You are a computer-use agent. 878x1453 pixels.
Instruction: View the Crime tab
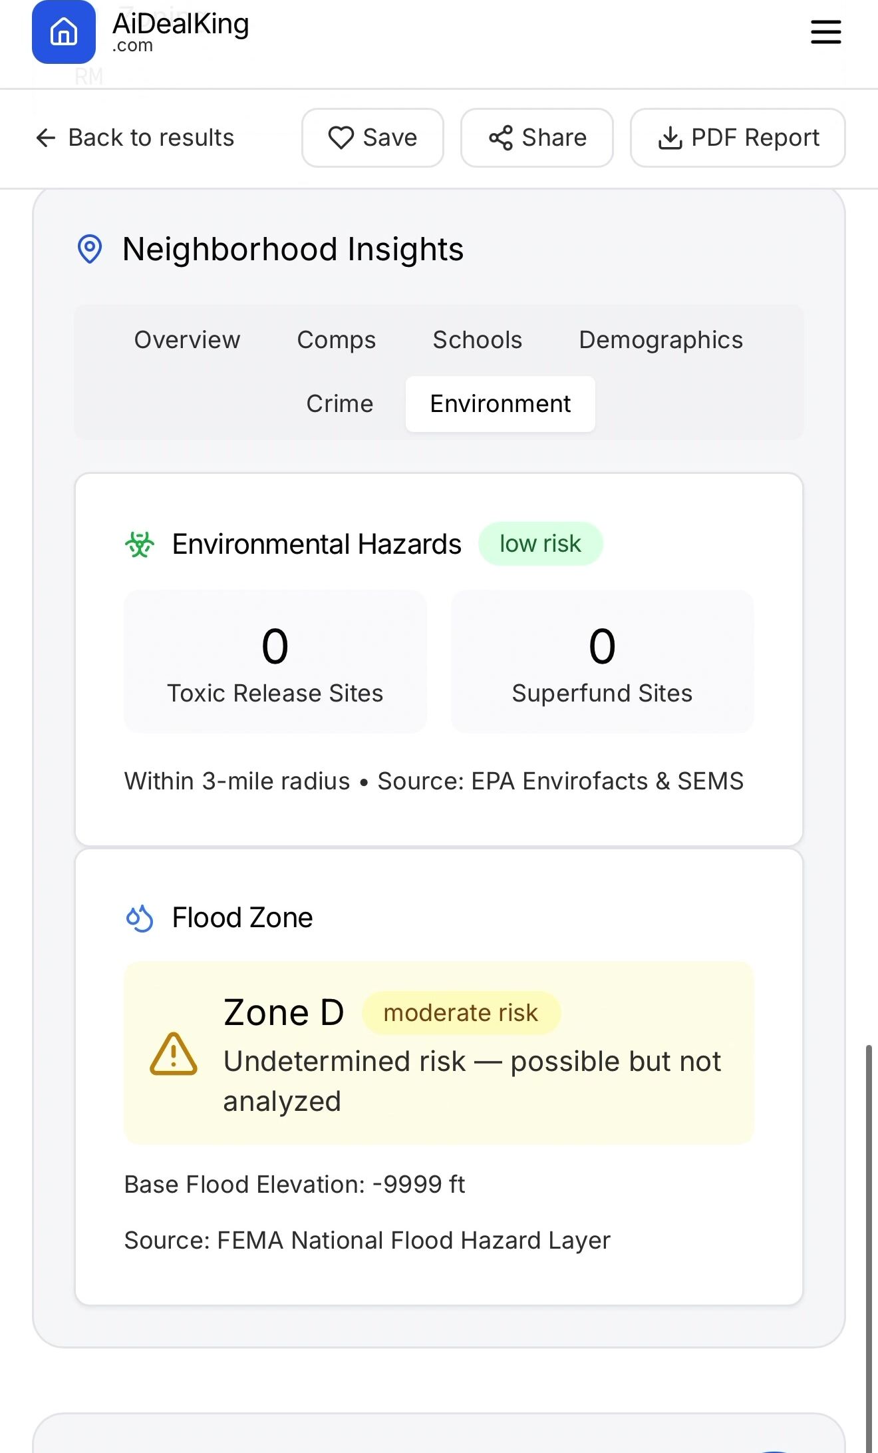tap(340, 404)
